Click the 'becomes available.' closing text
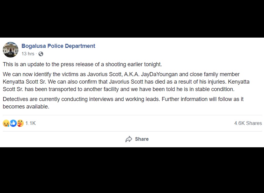Screen dimensions: 264x193 point(26,107)
